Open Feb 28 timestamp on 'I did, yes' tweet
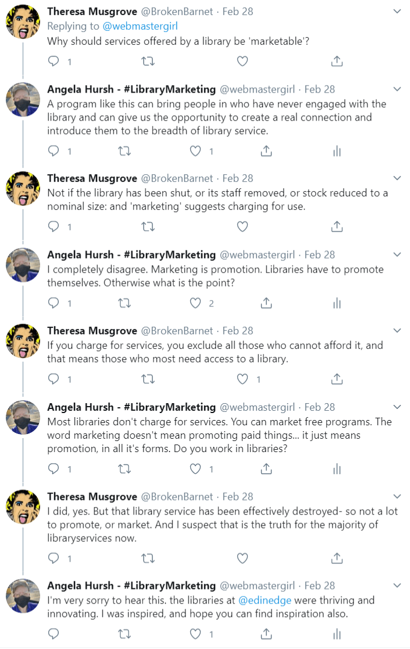This screenshot has height=649, width=410. 238,497
